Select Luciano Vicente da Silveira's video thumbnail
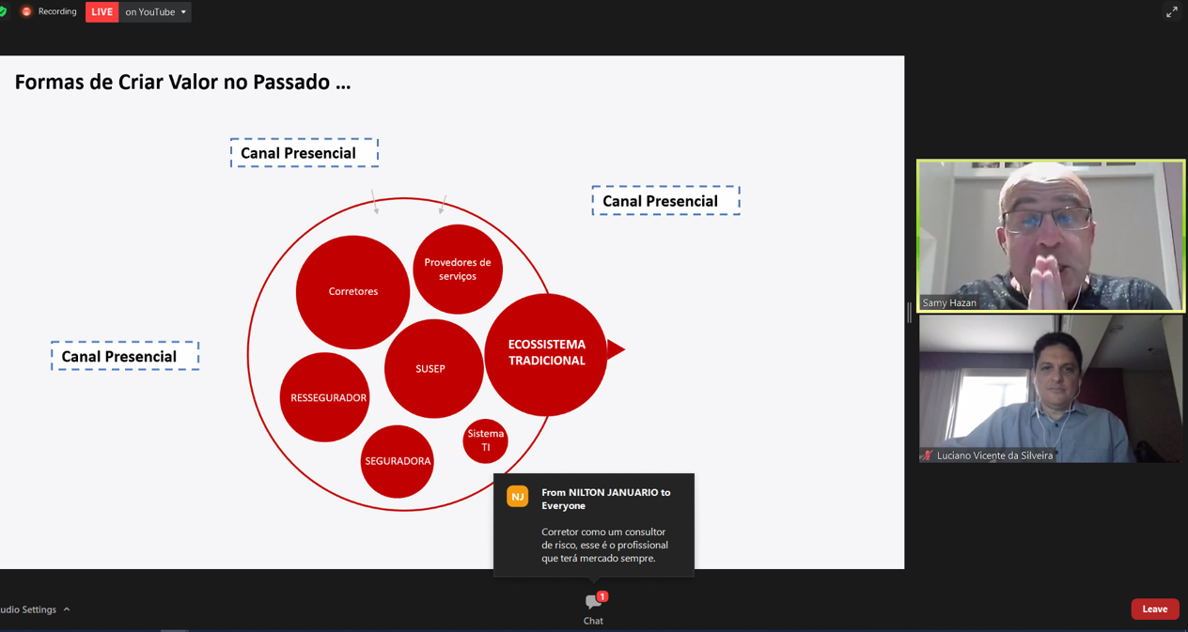Image resolution: width=1188 pixels, height=632 pixels. click(x=1050, y=389)
